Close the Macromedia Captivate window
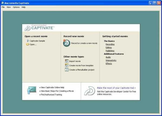Image resolution: width=162 pixels, height=116 pixels. pos(159,3)
